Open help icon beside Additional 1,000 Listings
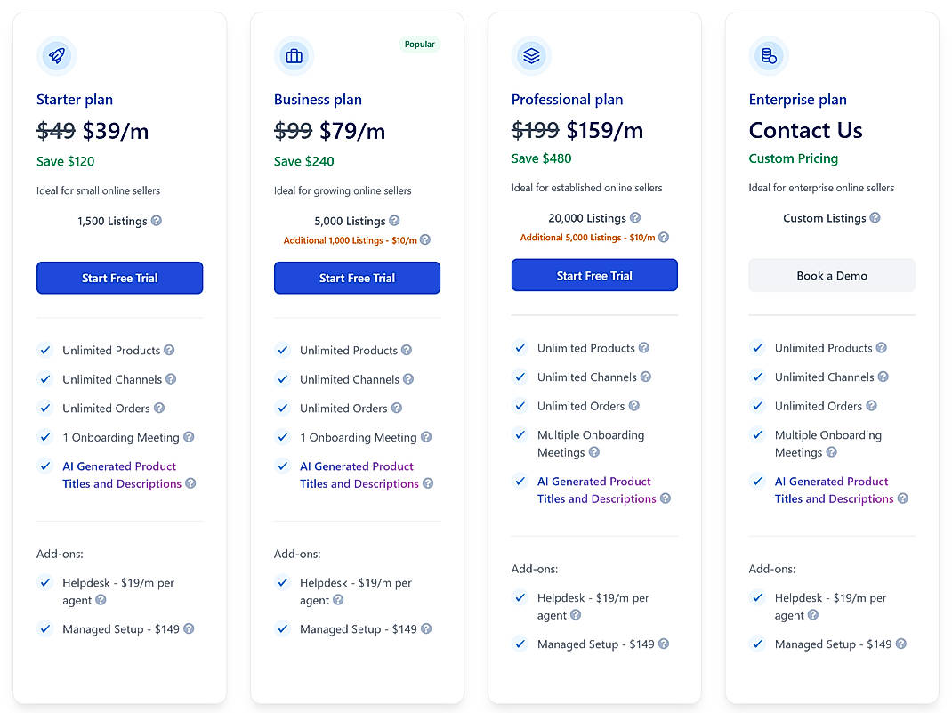The height and width of the screenshot is (713, 952). click(425, 240)
